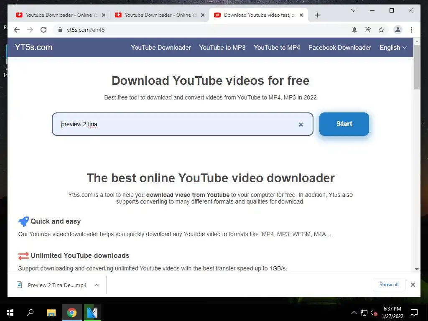
Task: Click the page scrollbar thumb
Action: [417, 67]
